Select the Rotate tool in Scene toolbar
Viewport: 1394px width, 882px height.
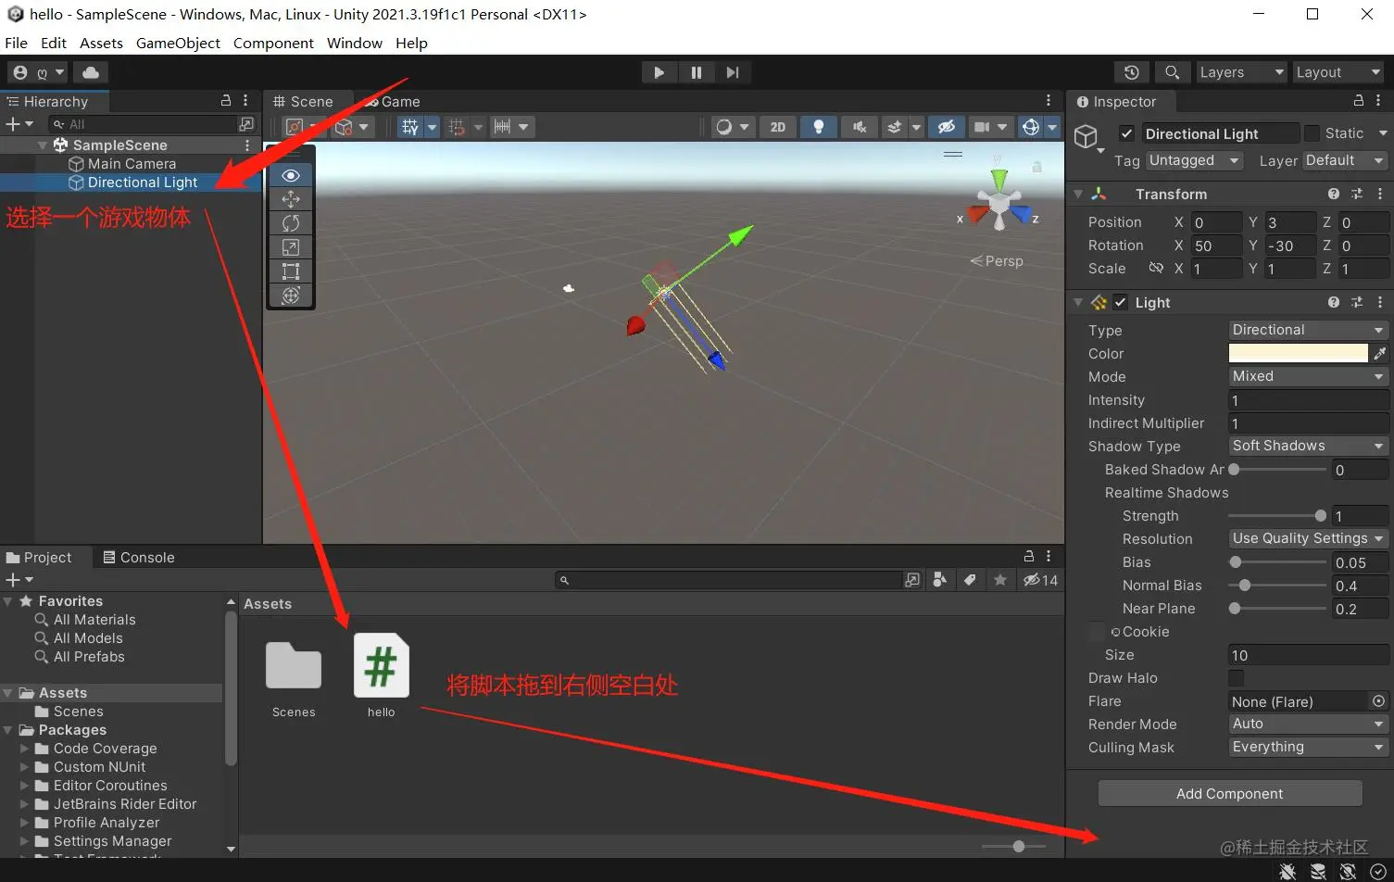290,223
